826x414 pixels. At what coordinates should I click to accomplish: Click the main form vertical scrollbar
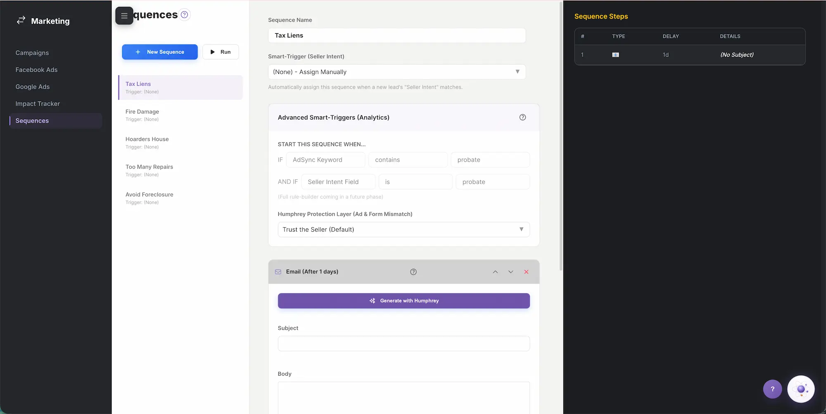click(561, 136)
